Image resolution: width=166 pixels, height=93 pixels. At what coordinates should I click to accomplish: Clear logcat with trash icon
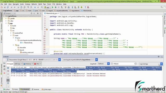[8, 68]
